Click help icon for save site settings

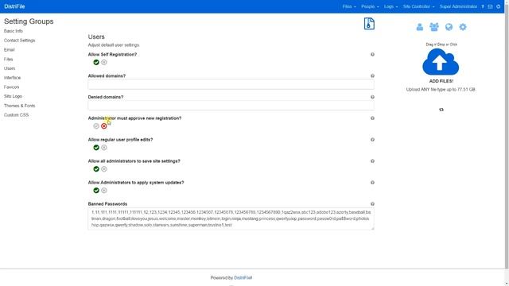tap(372, 161)
